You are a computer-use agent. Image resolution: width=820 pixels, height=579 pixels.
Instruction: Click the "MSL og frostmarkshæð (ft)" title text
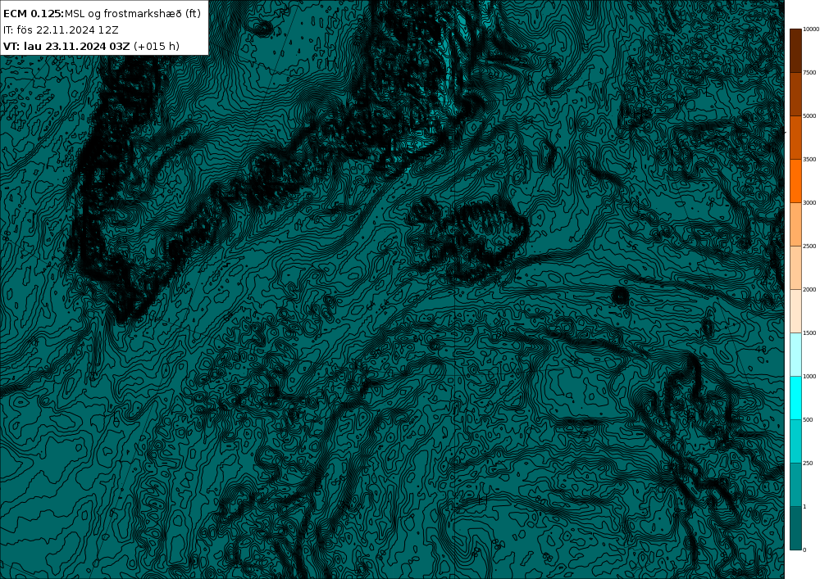(132, 14)
